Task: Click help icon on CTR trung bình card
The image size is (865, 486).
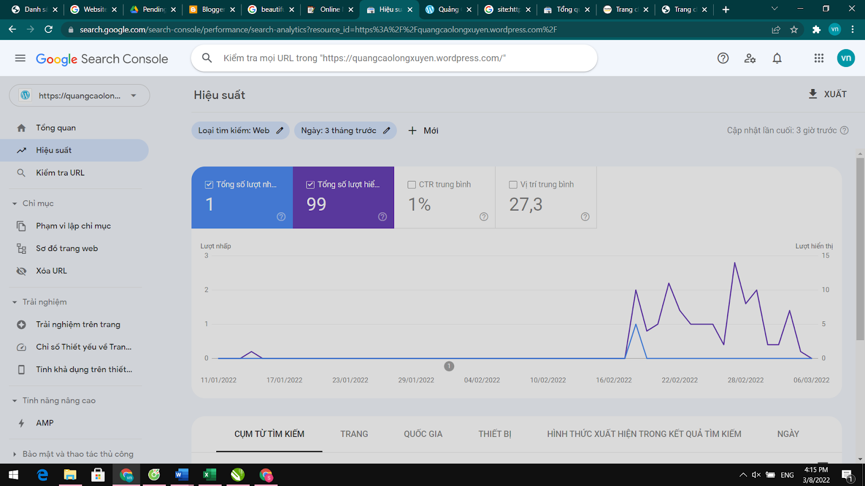Action: tap(484, 217)
